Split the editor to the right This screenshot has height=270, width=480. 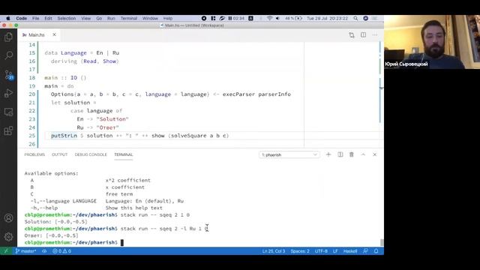click(363, 35)
